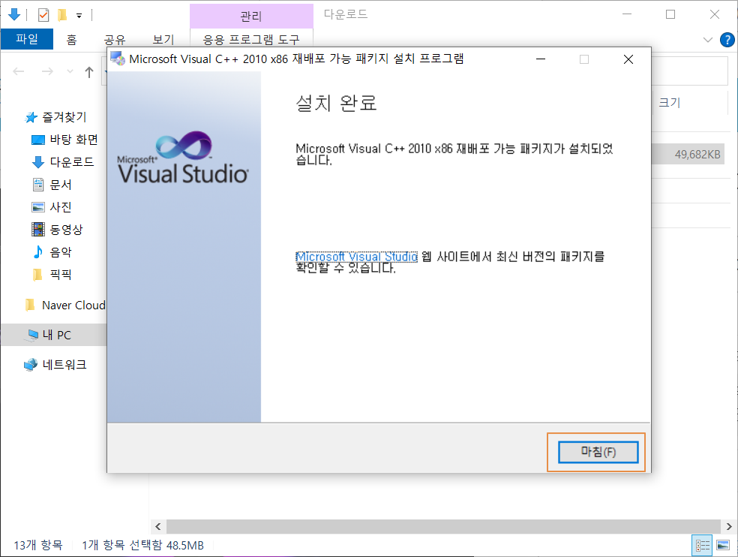Click the new folder quick access icon

[62, 15]
